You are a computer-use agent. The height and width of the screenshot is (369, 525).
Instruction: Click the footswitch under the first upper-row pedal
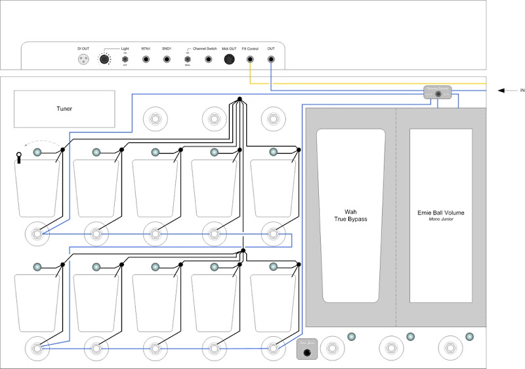coord(37,234)
